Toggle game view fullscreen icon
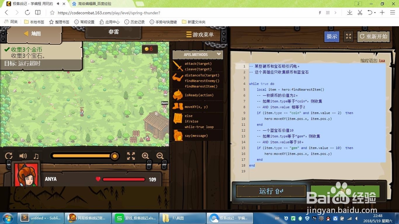Viewport: 399px width, 224px height. pos(131,156)
